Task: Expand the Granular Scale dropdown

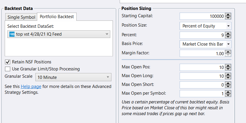Action: [73, 77]
